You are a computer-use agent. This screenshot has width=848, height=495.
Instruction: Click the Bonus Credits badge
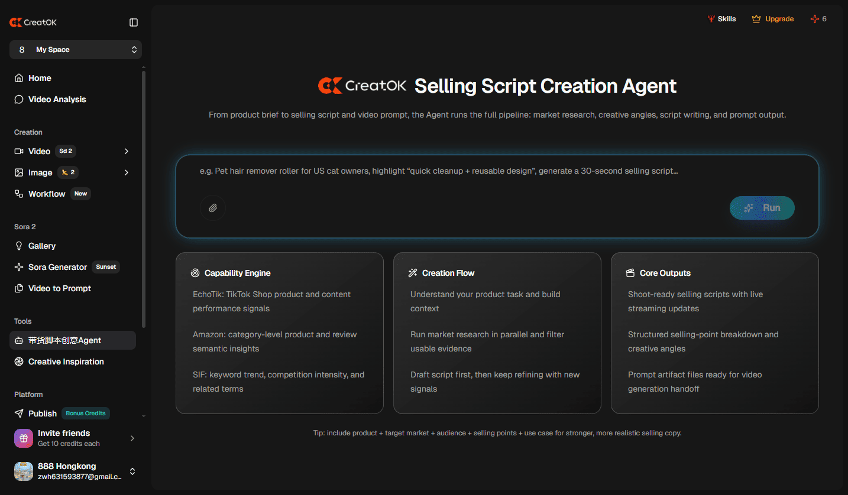pyautogui.click(x=86, y=413)
